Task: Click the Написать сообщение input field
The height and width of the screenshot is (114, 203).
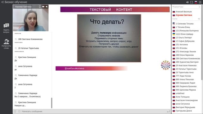Action: pos(93,111)
